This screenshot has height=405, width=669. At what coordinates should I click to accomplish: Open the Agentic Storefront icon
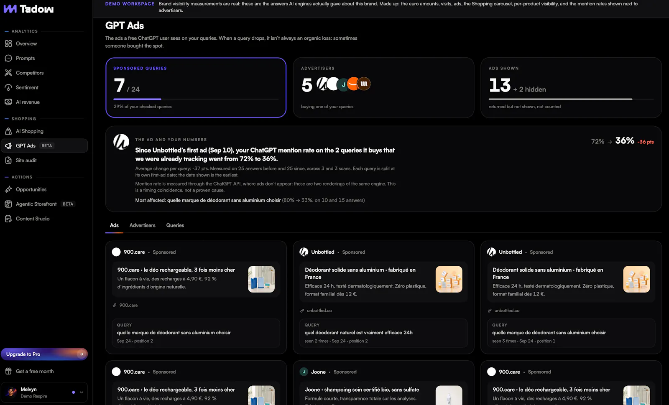point(8,204)
